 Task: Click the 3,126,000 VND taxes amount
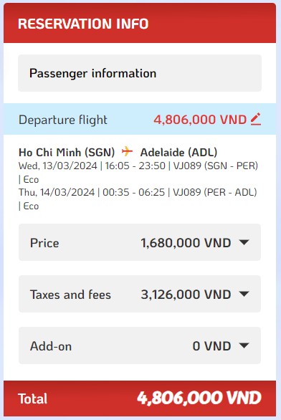[x=186, y=295]
